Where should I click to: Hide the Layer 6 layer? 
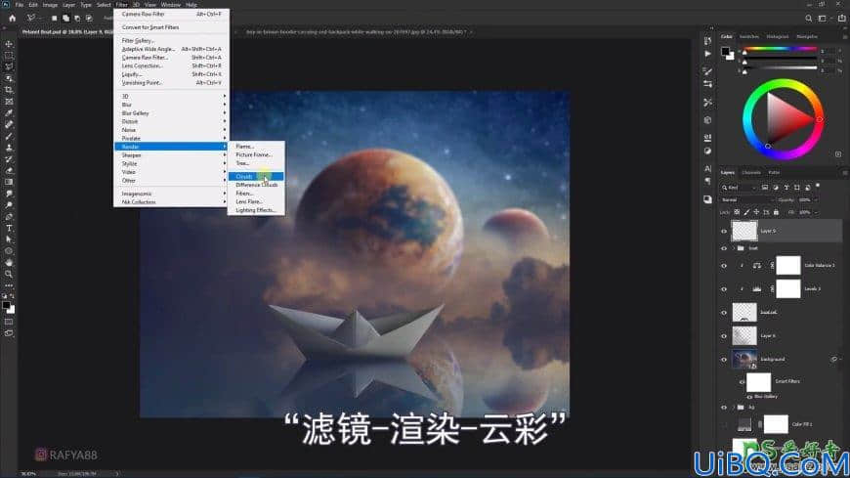pyautogui.click(x=724, y=336)
